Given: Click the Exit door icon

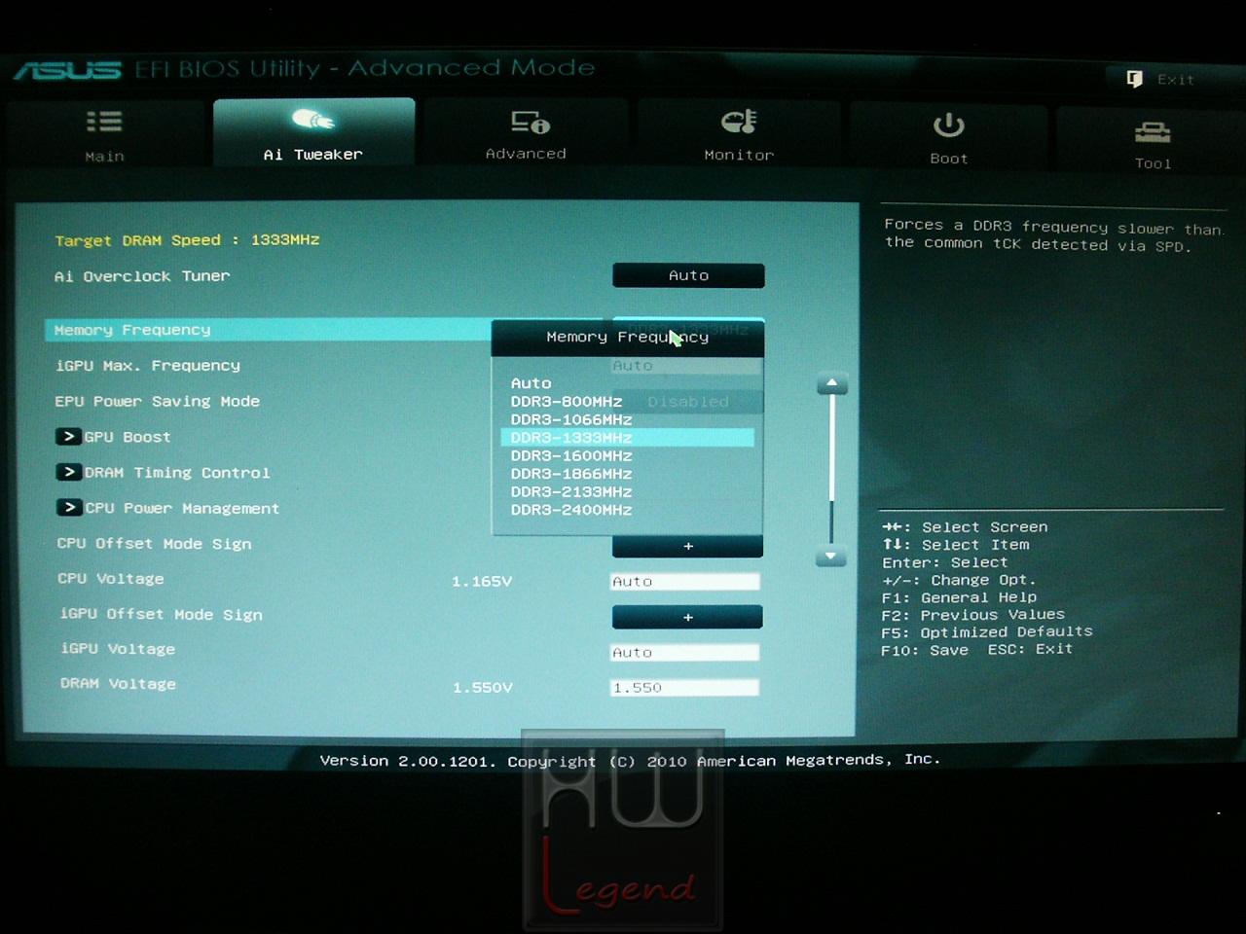Looking at the screenshot, I should point(1134,79).
